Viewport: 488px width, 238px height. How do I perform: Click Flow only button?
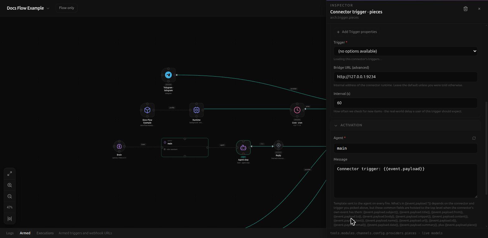point(67,8)
